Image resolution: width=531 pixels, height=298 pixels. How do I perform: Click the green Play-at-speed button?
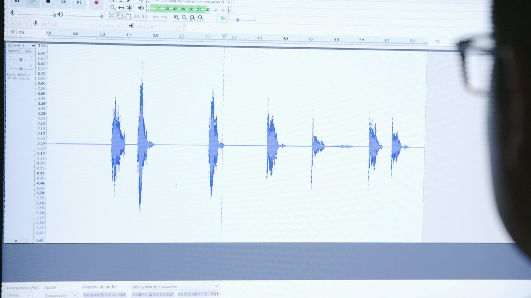223,18
